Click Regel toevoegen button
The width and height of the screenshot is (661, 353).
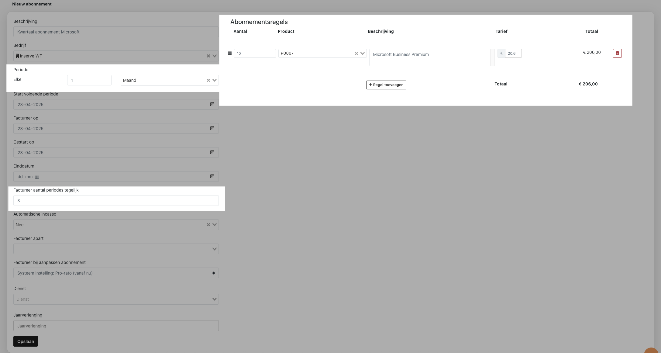(386, 85)
